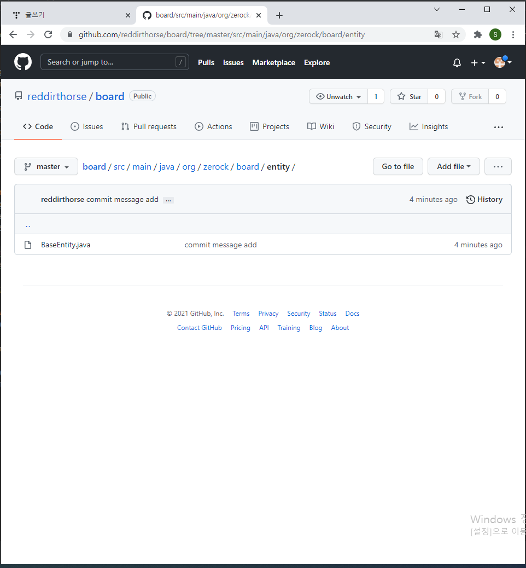This screenshot has width=526, height=568.
Task: Click the translate page icon
Action: (x=438, y=34)
